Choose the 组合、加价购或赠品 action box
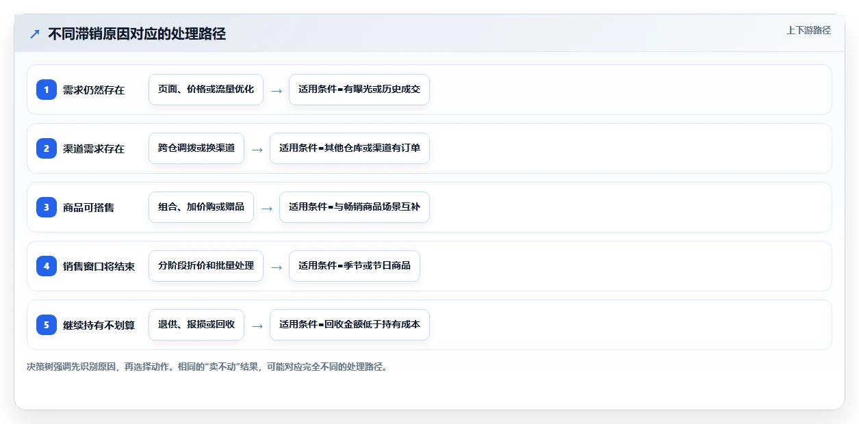 pyautogui.click(x=201, y=207)
